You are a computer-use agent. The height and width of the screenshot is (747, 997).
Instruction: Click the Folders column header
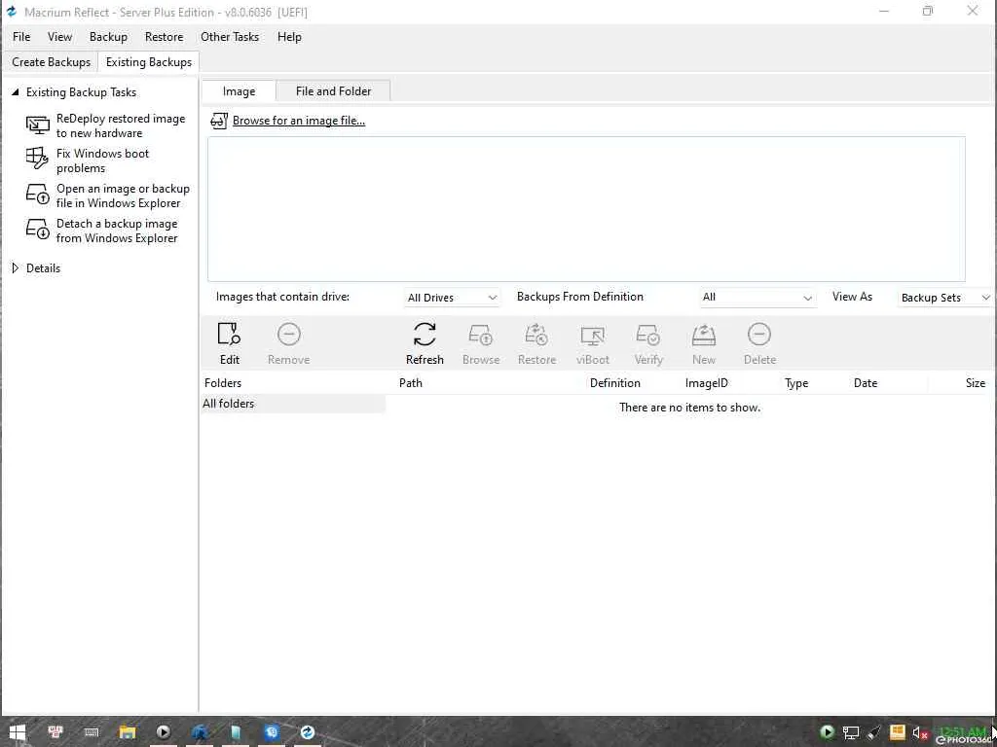(x=223, y=383)
